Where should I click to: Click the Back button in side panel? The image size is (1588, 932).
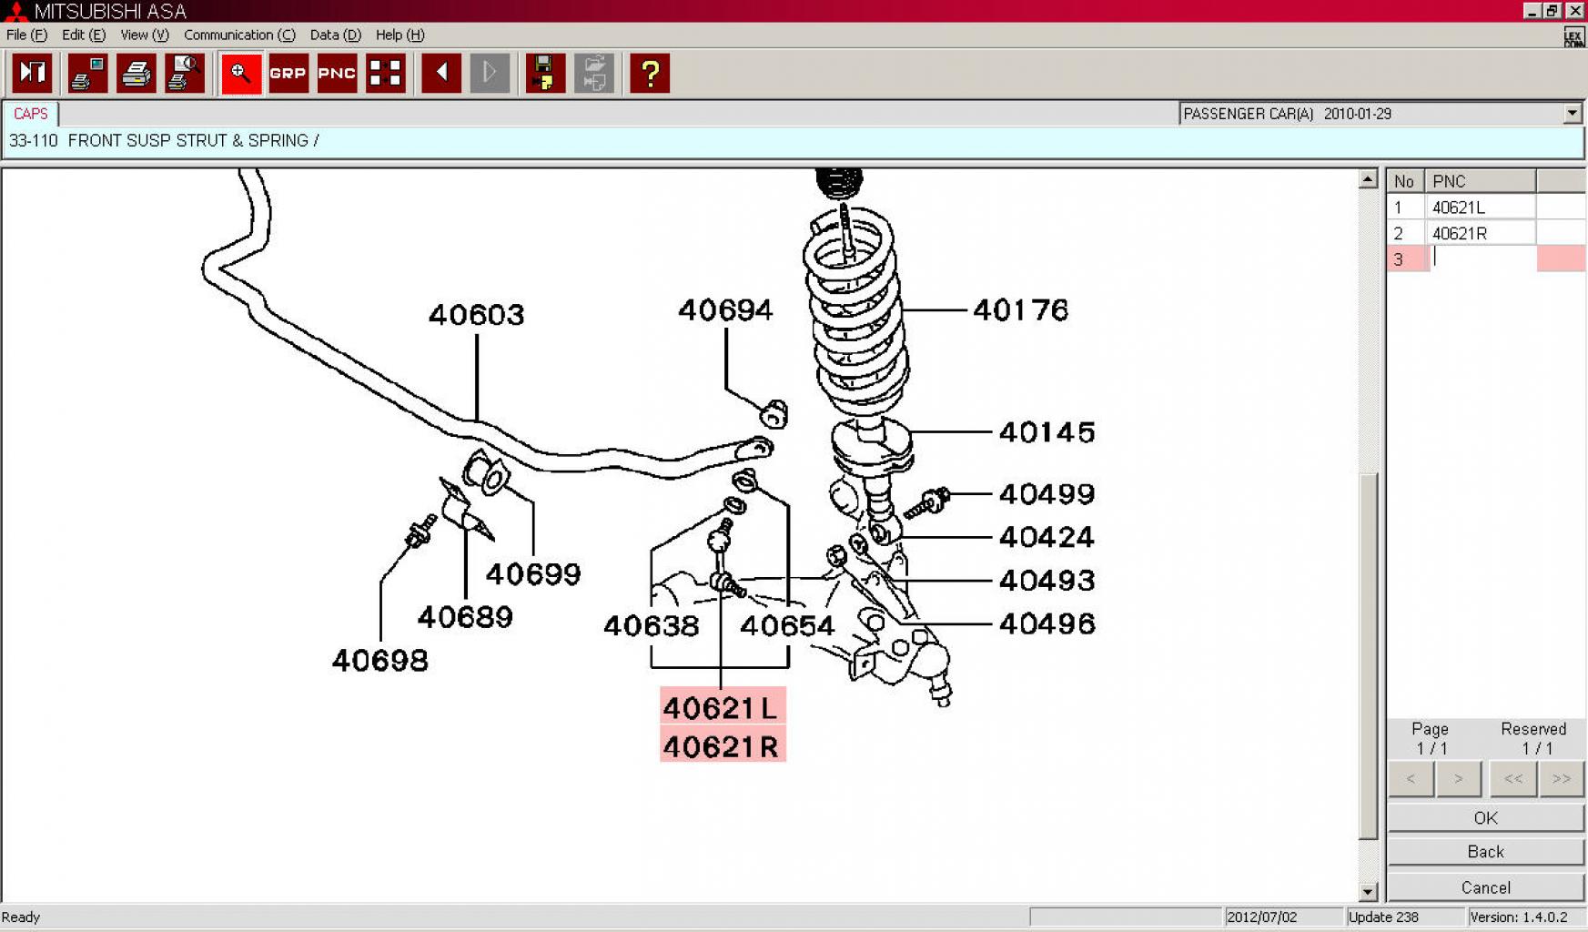point(1485,852)
